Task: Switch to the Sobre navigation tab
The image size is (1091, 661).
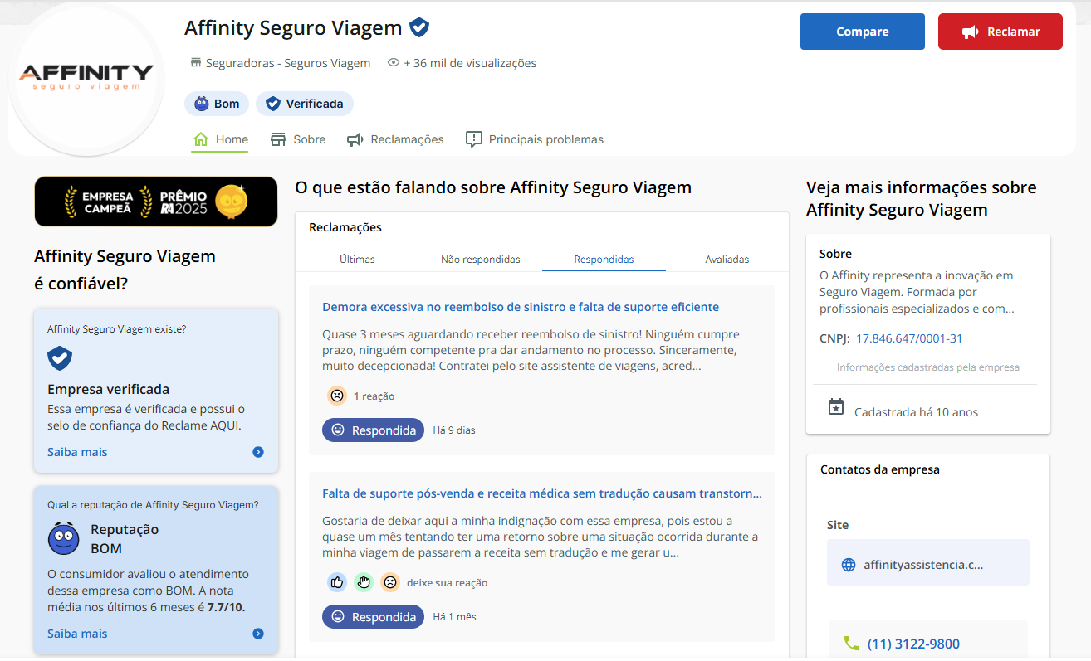Action: point(298,139)
